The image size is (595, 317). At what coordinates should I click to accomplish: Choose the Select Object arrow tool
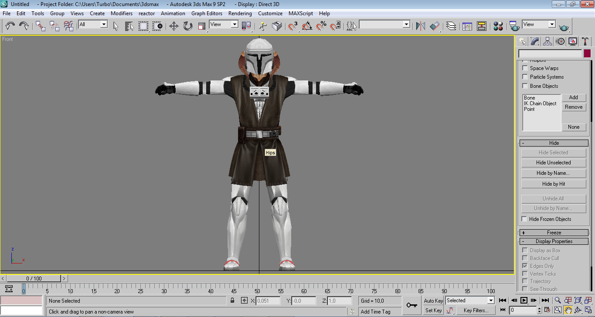pyautogui.click(x=116, y=26)
